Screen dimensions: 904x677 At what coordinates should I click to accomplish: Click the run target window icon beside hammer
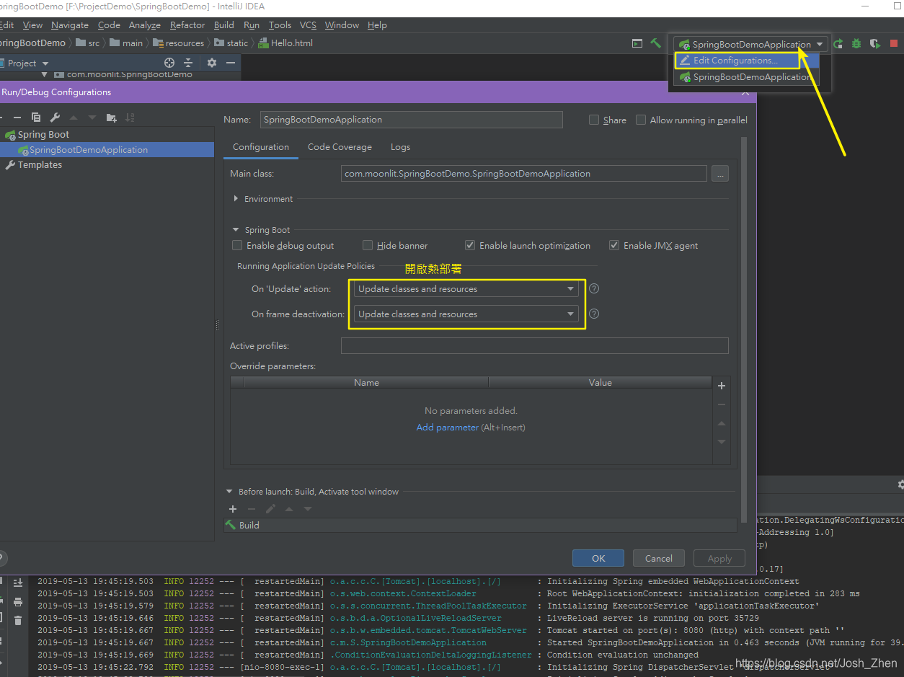coord(637,43)
